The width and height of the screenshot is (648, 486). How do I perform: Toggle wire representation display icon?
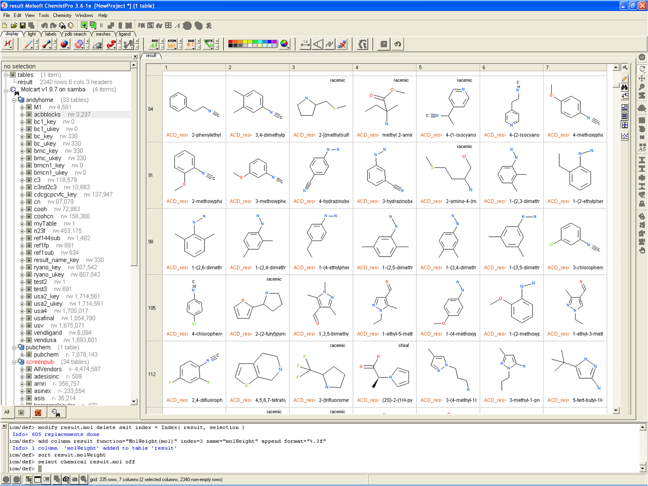click(x=28, y=44)
